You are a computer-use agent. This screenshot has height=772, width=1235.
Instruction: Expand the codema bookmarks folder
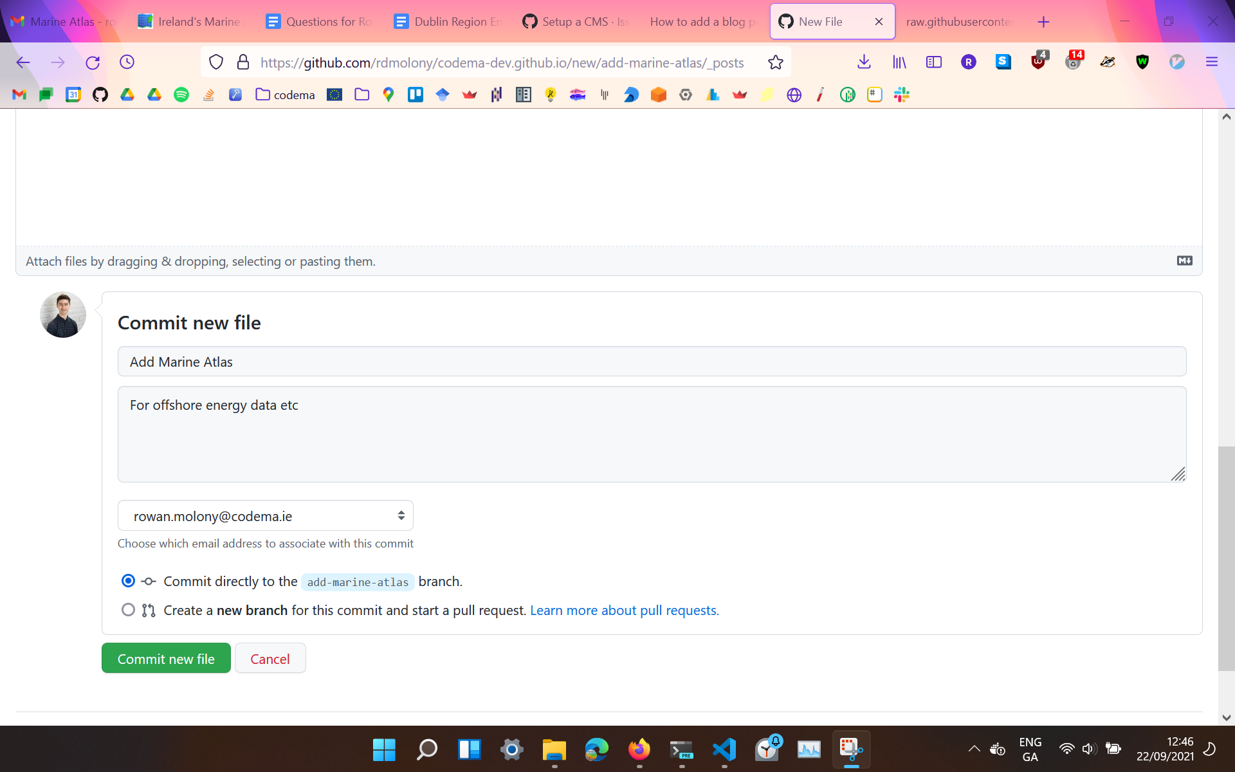[x=285, y=95]
